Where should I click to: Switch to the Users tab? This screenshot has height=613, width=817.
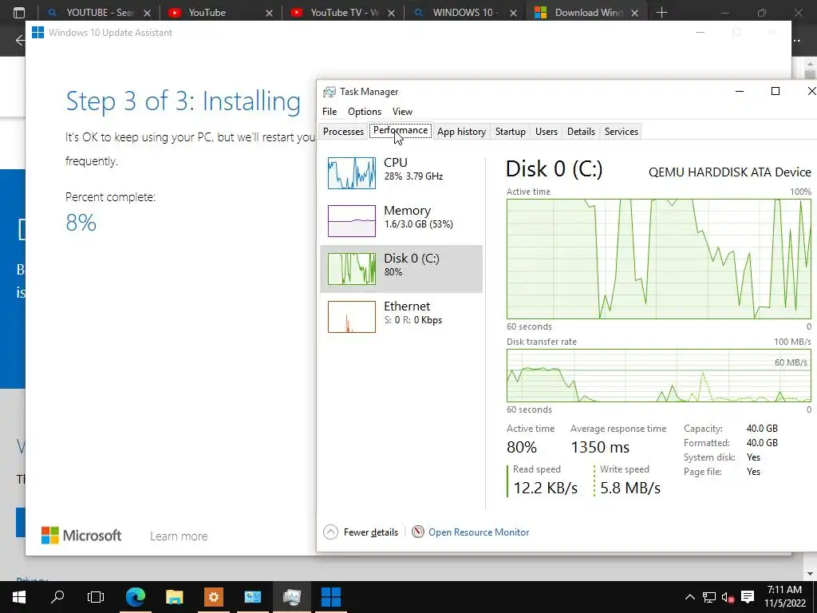[546, 132]
